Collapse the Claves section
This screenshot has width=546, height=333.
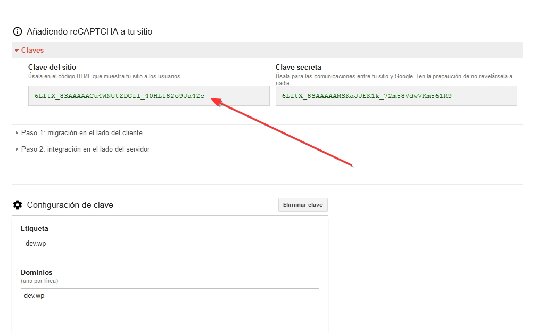(268, 50)
